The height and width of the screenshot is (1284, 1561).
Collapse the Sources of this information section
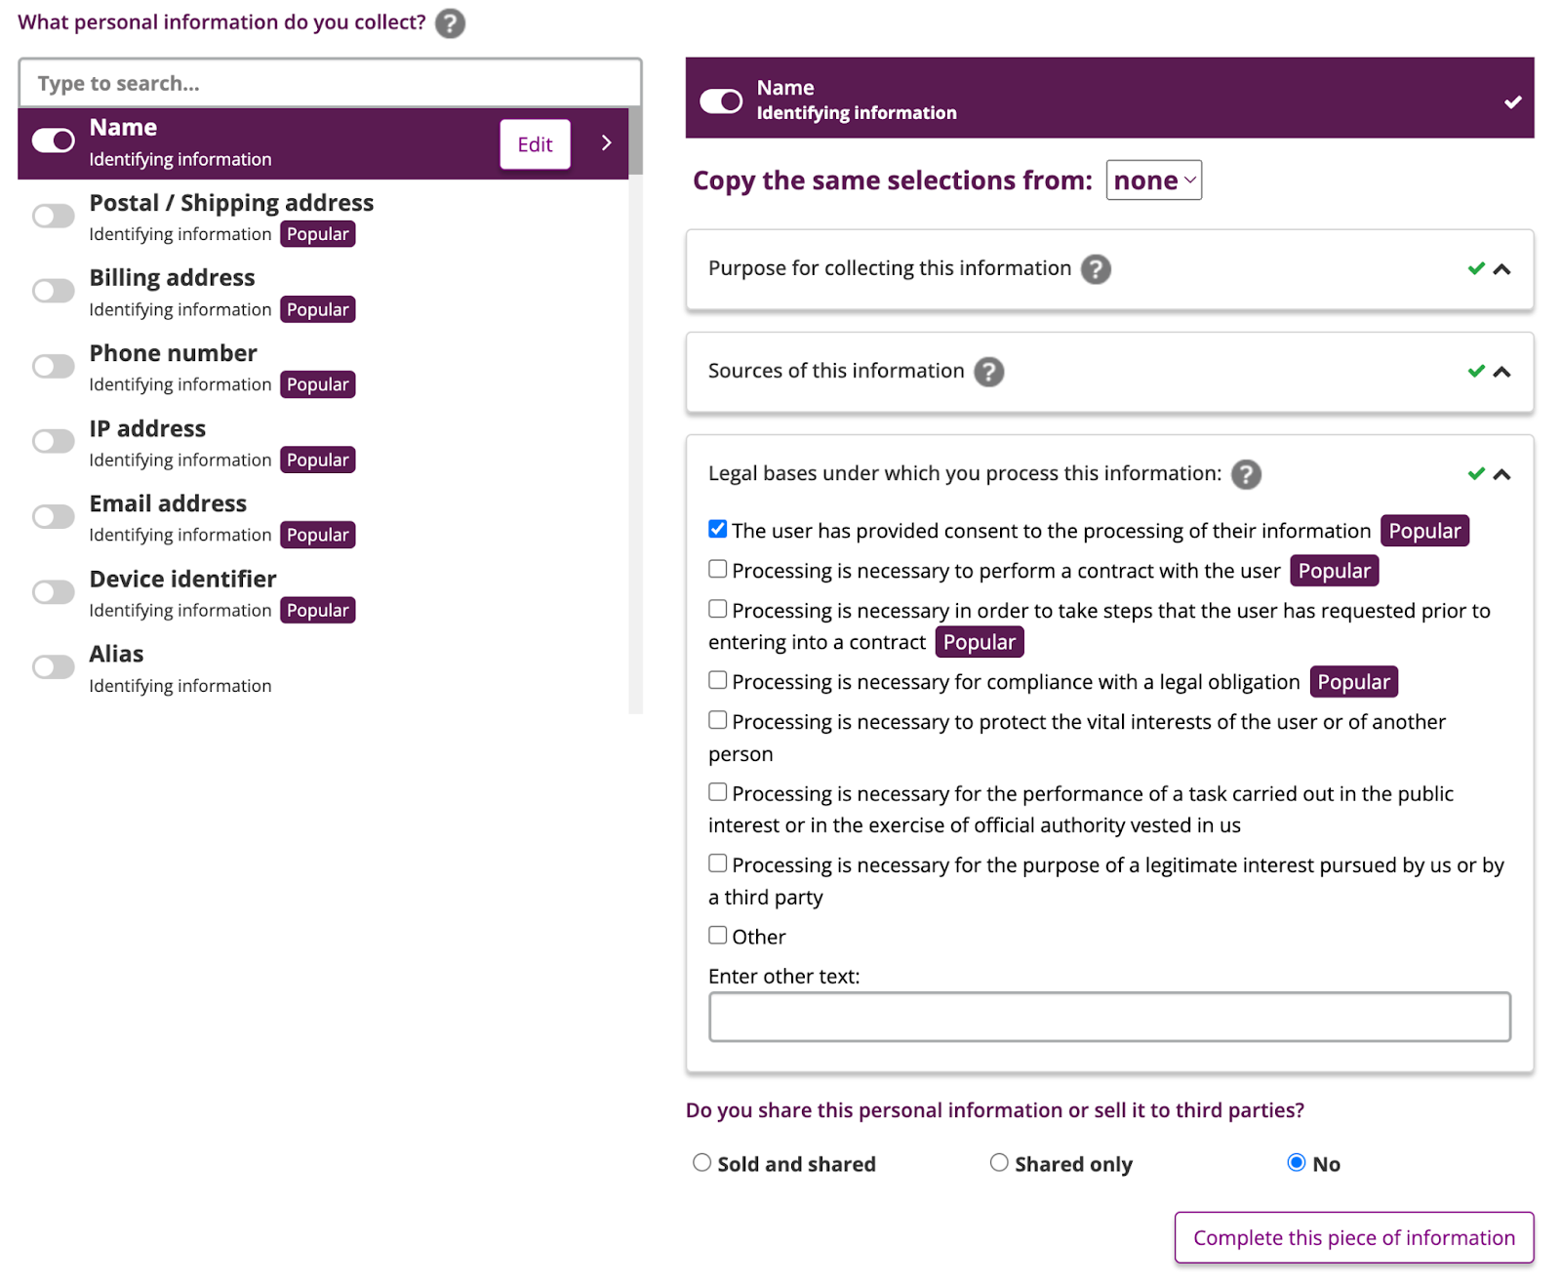coord(1501,372)
